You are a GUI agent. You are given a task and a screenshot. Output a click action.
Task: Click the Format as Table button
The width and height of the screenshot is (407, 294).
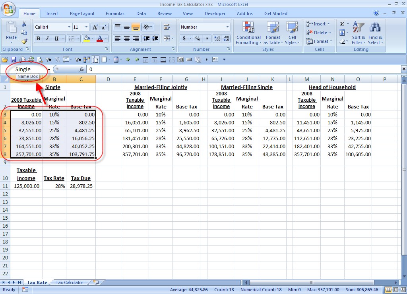273,34
